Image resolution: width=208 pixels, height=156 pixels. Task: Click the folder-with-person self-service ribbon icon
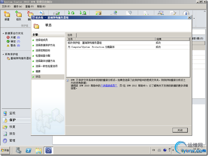pos(99,13)
